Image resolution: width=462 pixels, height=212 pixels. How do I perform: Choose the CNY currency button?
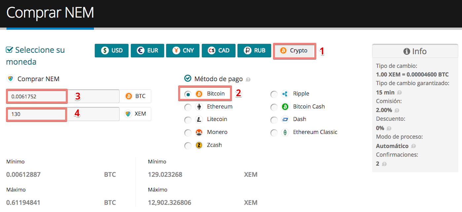coord(183,50)
